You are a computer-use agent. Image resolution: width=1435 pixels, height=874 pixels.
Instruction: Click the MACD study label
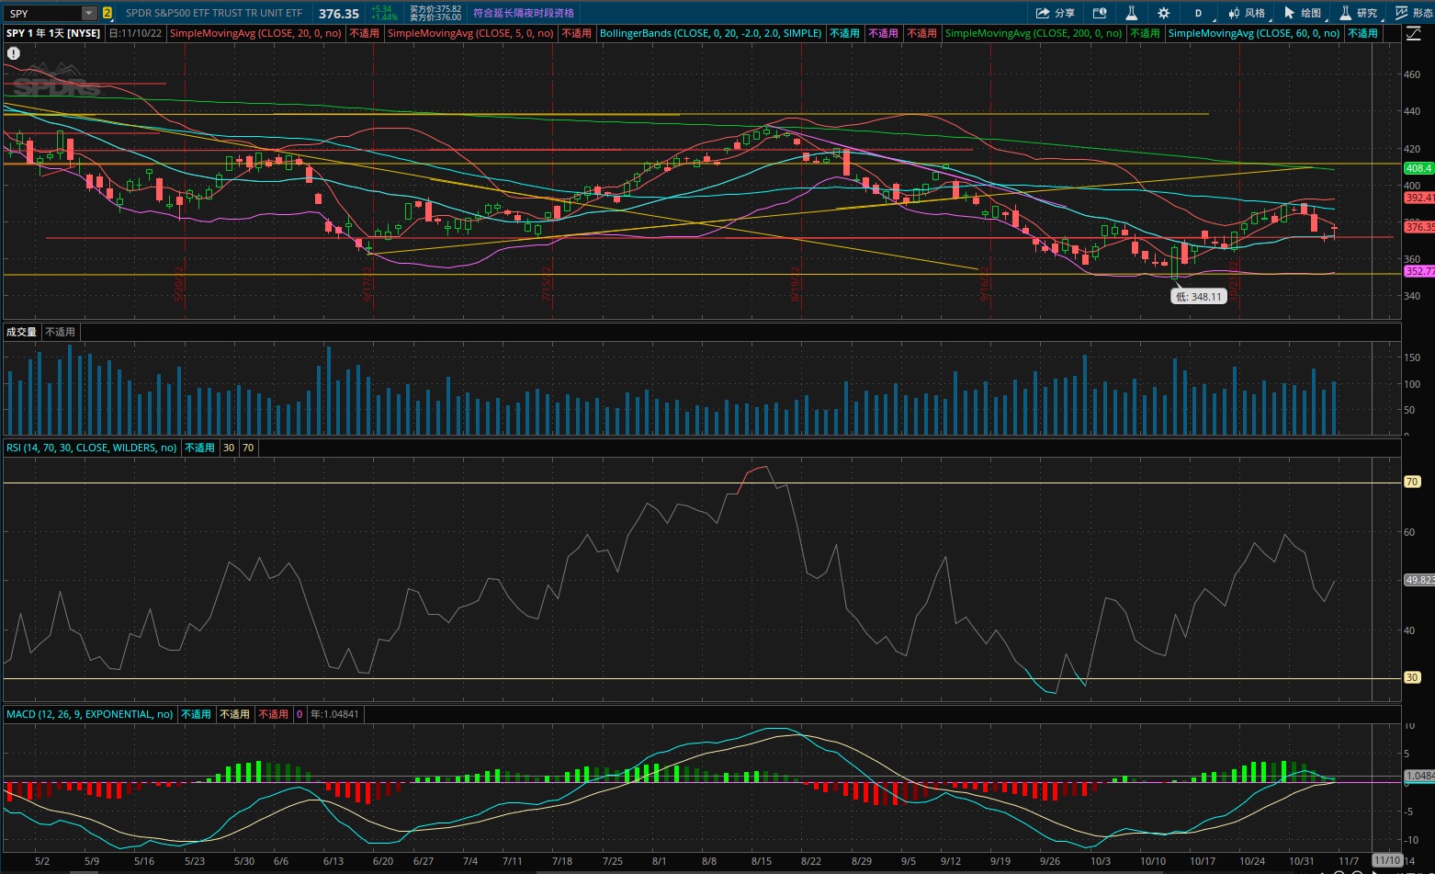tap(89, 714)
